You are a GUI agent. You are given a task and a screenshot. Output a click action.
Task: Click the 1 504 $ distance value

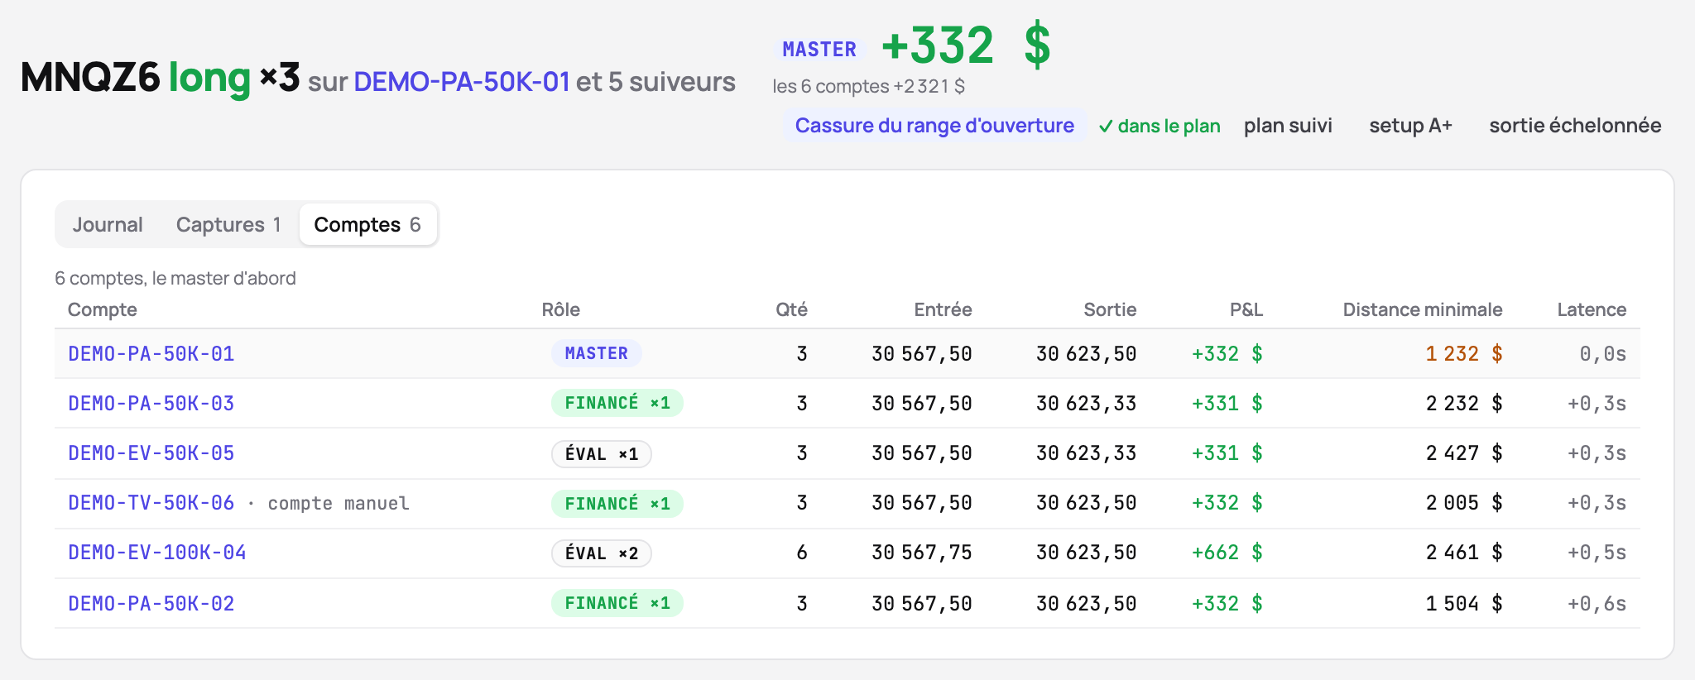pos(1464,604)
